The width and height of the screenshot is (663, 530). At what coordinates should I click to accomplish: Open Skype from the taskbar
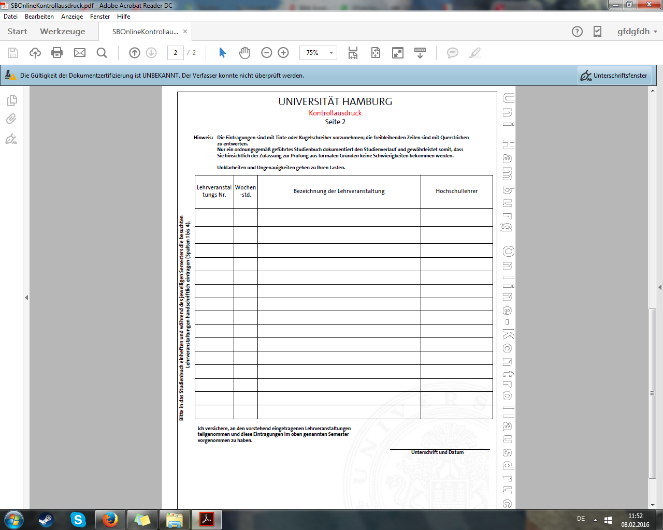tap(78, 520)
